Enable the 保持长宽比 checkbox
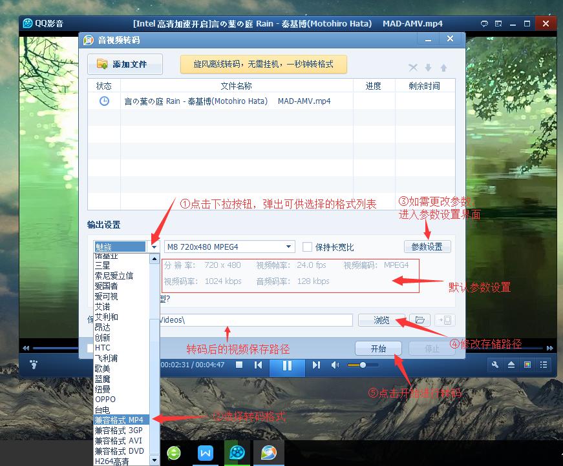 coord(308,247)
